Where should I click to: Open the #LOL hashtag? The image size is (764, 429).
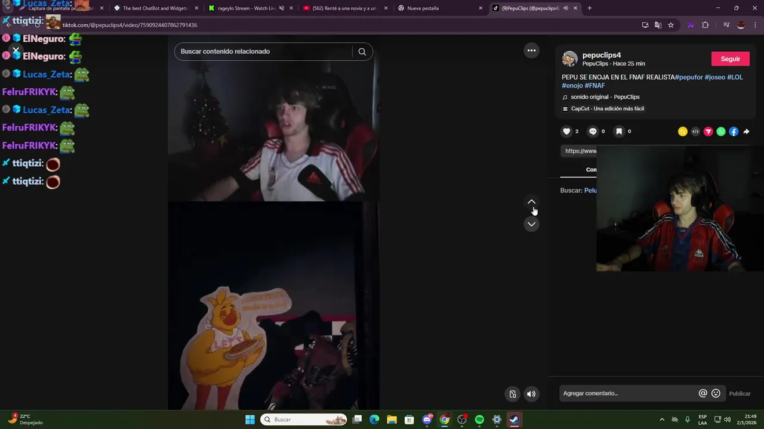tap(735, 77)
